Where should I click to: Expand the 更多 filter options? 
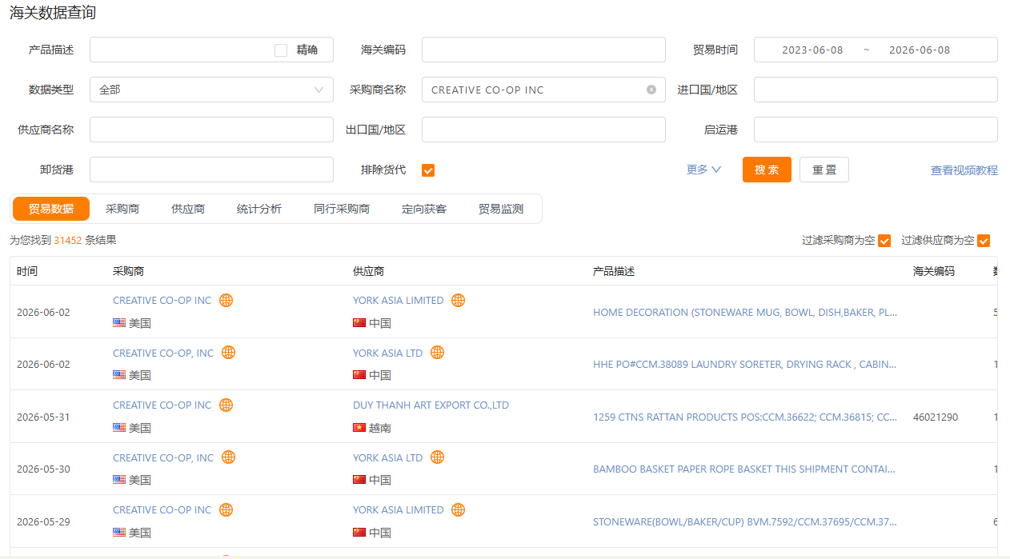point(703,170)
